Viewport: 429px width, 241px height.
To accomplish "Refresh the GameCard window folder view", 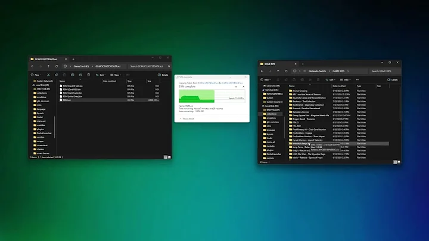I will point(57,66).
